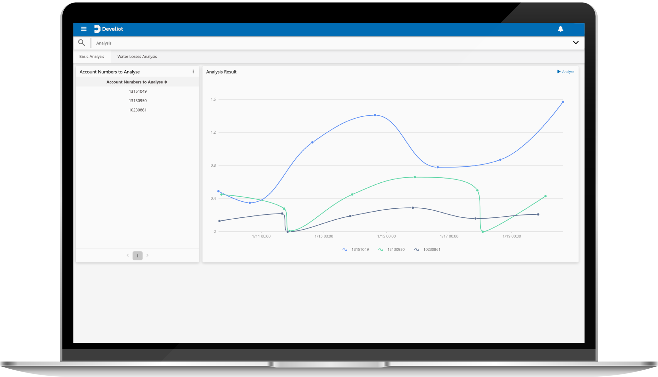Open the Account Numbers panel kebab menu
The image size is (658, 377).
(193, 71)
